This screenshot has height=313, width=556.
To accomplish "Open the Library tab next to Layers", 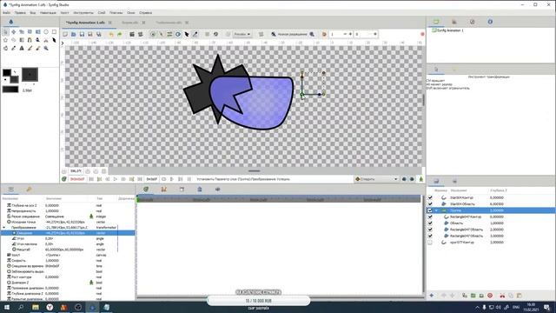I will click(x=454, y=182).
